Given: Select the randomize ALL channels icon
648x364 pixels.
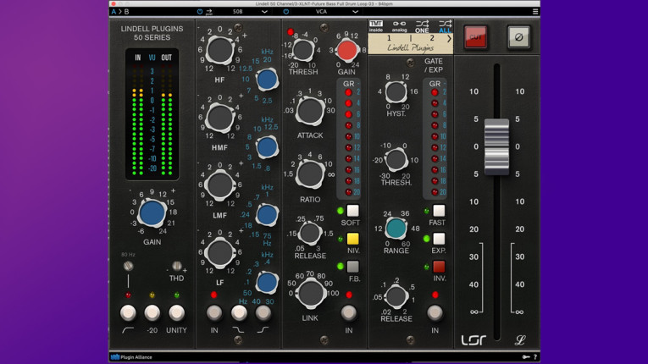Looking at the screenshot, I should coord(445,26).
